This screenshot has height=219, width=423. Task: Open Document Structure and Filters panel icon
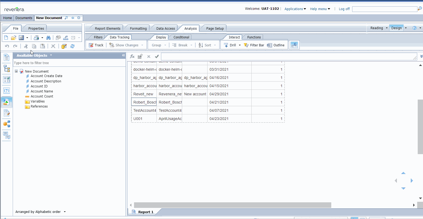coord(7,113)
